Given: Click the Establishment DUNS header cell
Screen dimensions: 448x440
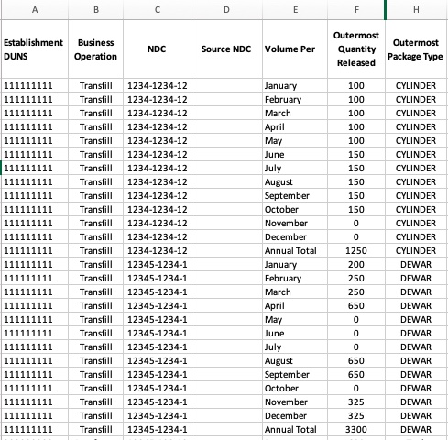Looking at the screenshot, I should 35,49.
